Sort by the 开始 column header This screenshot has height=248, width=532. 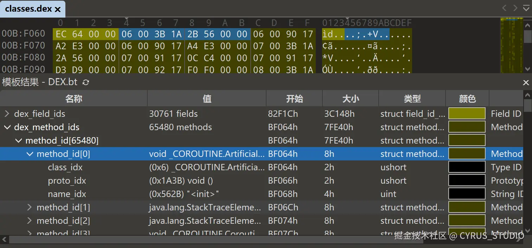[294, 99]
